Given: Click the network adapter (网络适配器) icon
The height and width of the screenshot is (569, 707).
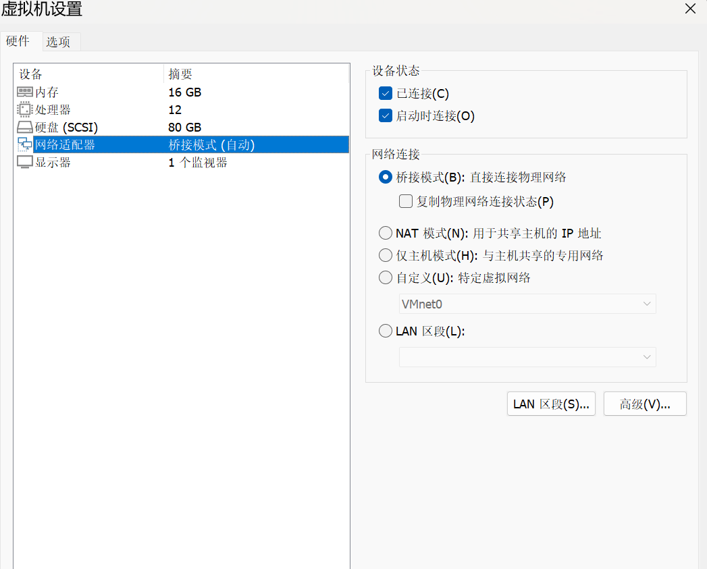Looking at the screenshot, I should [x=24, y=144].
